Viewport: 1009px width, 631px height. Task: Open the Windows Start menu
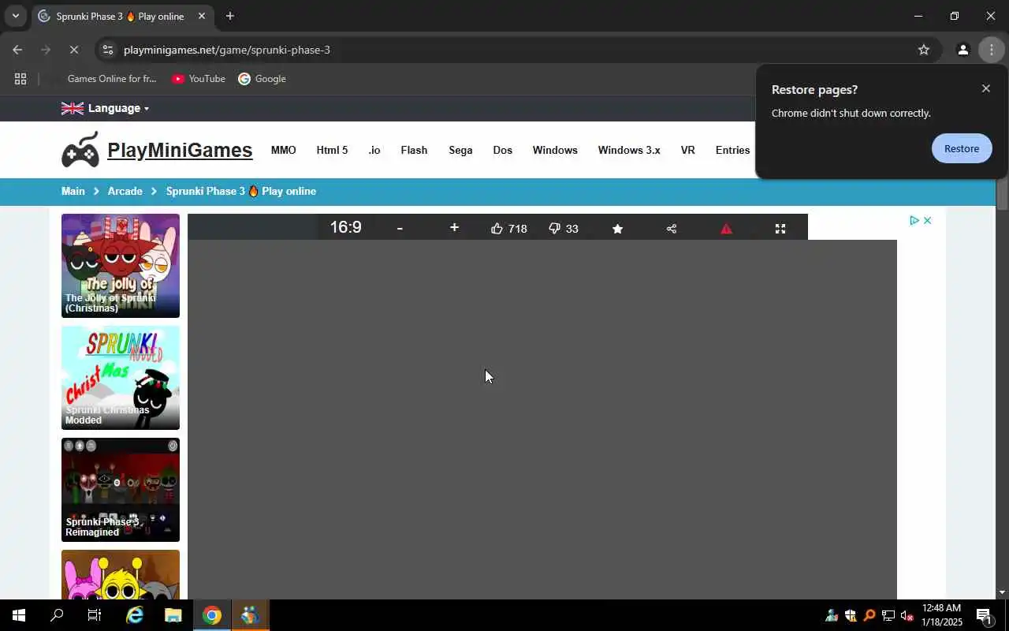coord(18,615)
